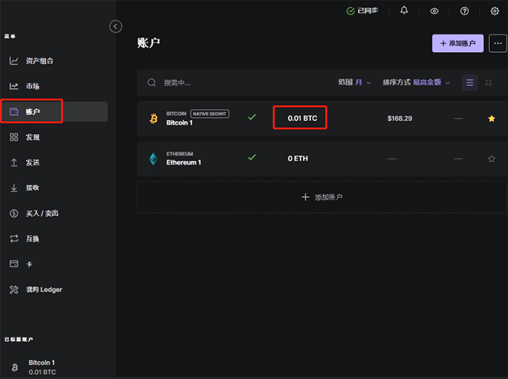Open the 范围 月 range dropdown

[355, 83]
